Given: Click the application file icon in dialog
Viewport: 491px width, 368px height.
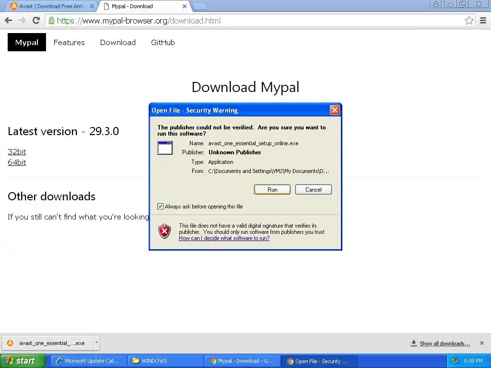Looking at the screenshot, I should point(165,148).
